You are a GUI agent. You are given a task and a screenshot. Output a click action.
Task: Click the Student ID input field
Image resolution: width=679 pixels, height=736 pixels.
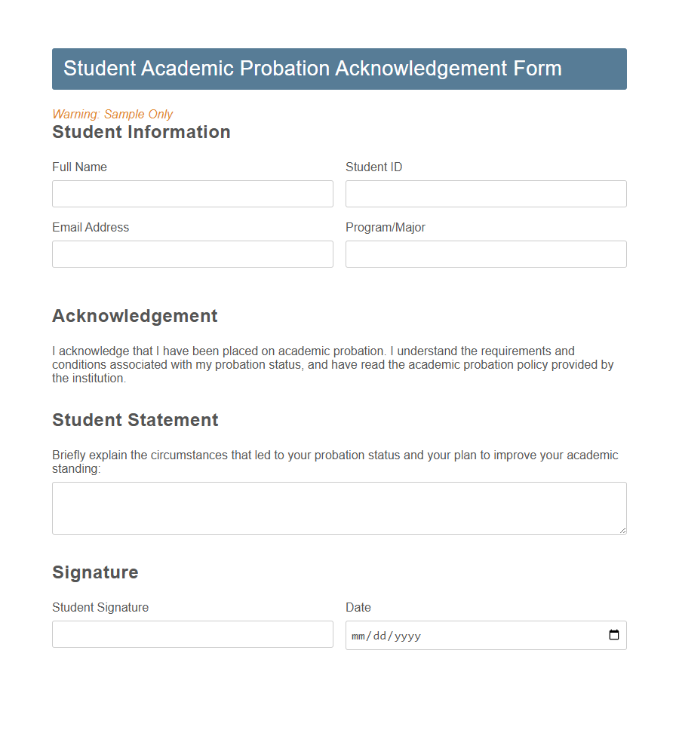(485, 194)
